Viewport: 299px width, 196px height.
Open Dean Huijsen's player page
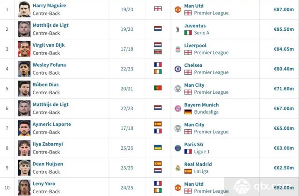click(x=48, y=164)
